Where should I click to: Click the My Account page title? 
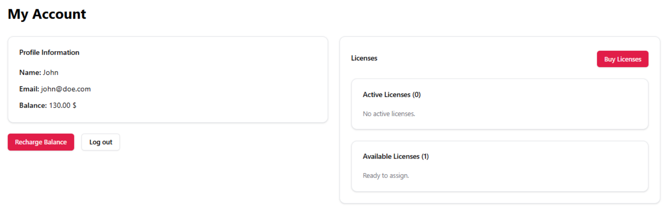click(47, 14)
